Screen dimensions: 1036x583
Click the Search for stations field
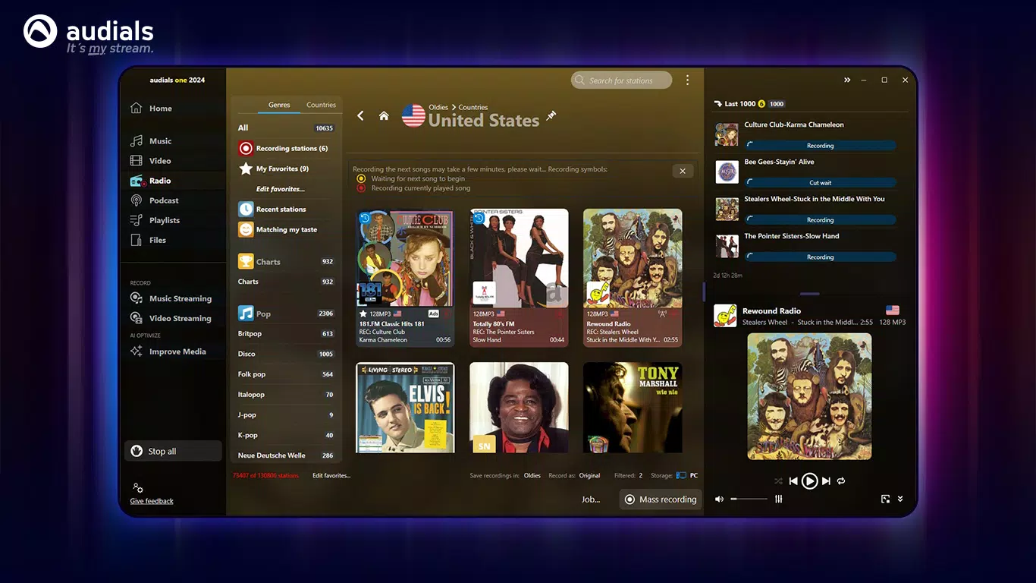621,80
